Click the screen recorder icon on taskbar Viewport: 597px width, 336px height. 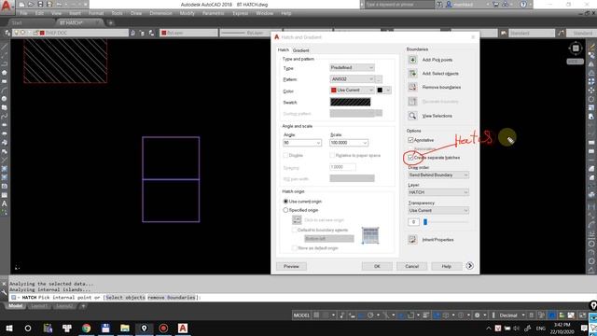[x=163, y=328]
